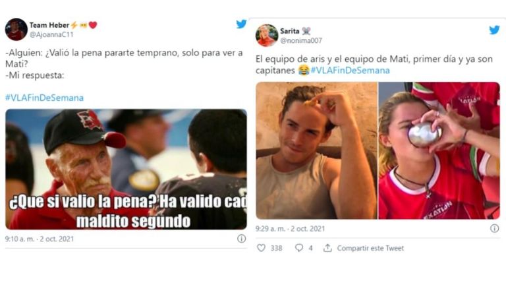Click Sarita display name
The height and width of the screenshot is (285, 506).
coord(289,31)
